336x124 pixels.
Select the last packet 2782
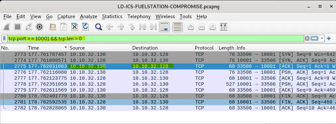(168, 108)
